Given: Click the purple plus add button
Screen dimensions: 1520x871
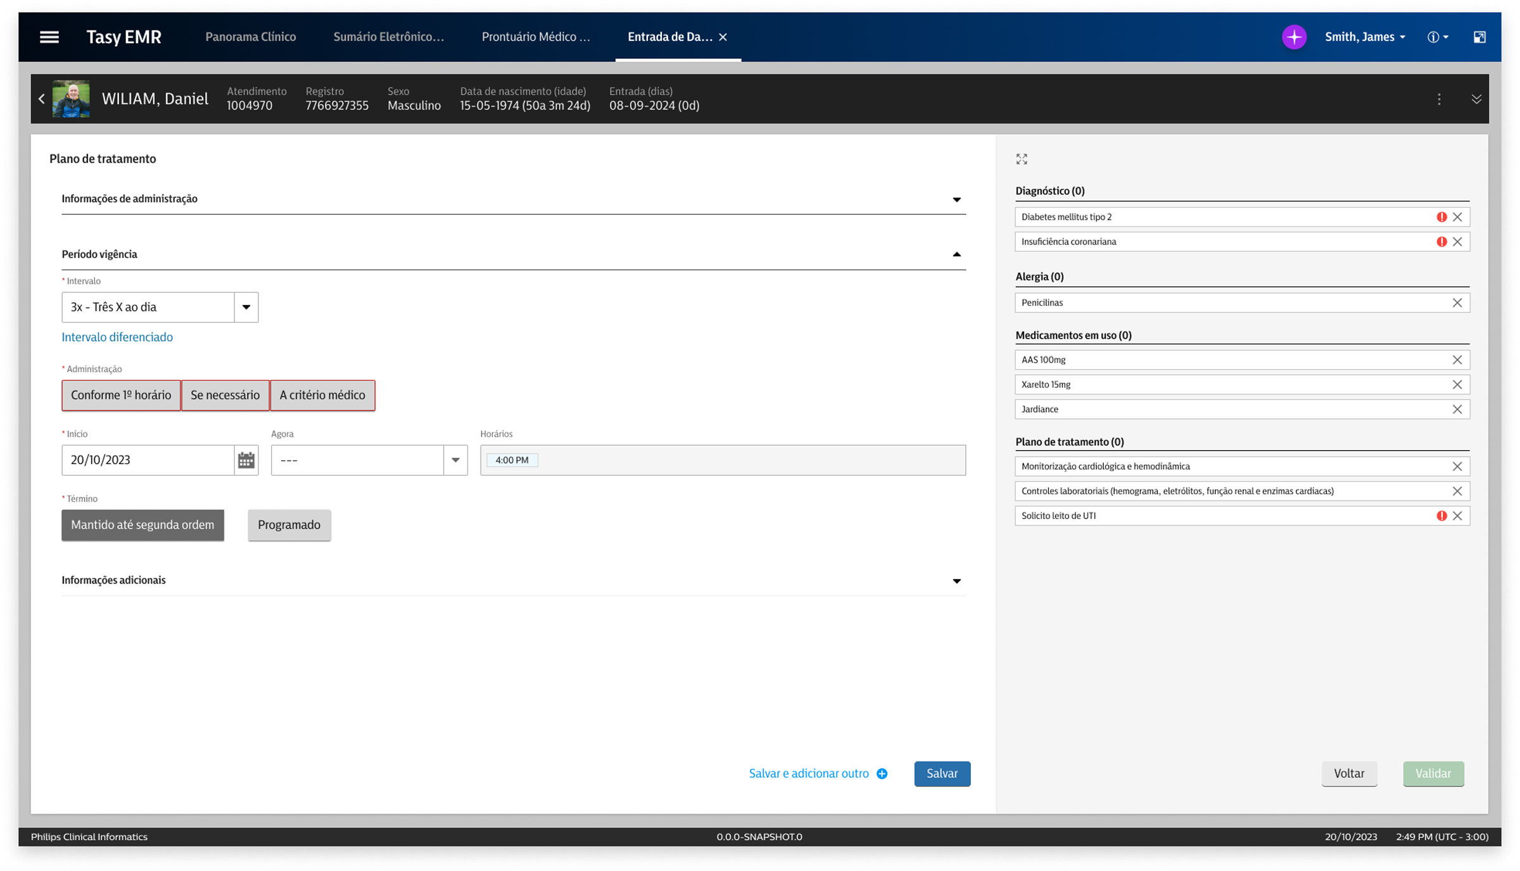Looking at the screenshot, I should [x=1294, y=37].
